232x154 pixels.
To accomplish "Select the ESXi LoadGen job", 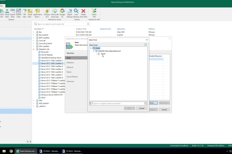I will pyautogui.click(x=44, y=46).
